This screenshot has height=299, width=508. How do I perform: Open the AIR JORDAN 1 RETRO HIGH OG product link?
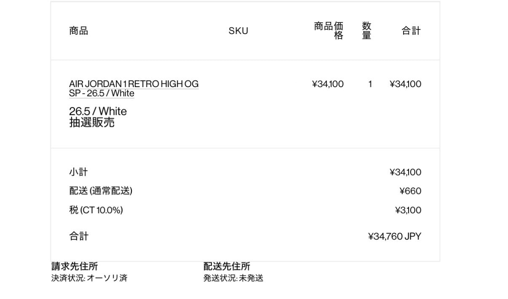134,84
